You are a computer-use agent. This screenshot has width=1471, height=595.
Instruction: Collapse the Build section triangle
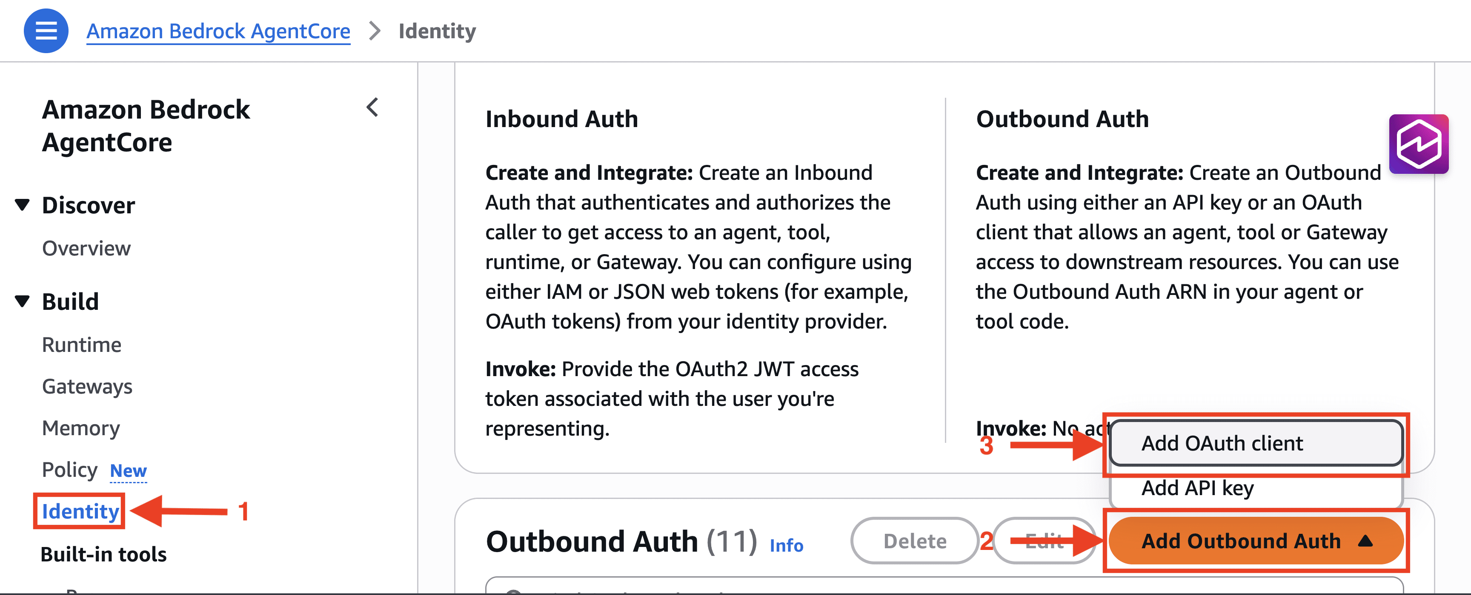pos(22,301)
